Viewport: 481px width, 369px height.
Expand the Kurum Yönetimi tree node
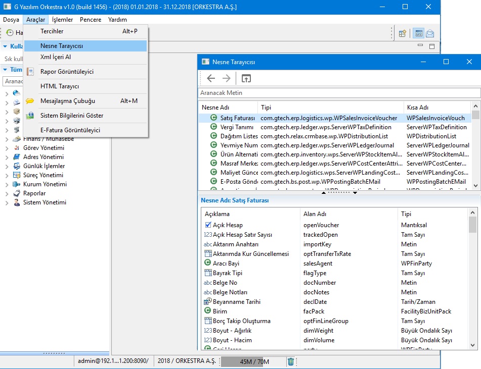point(7,184)
